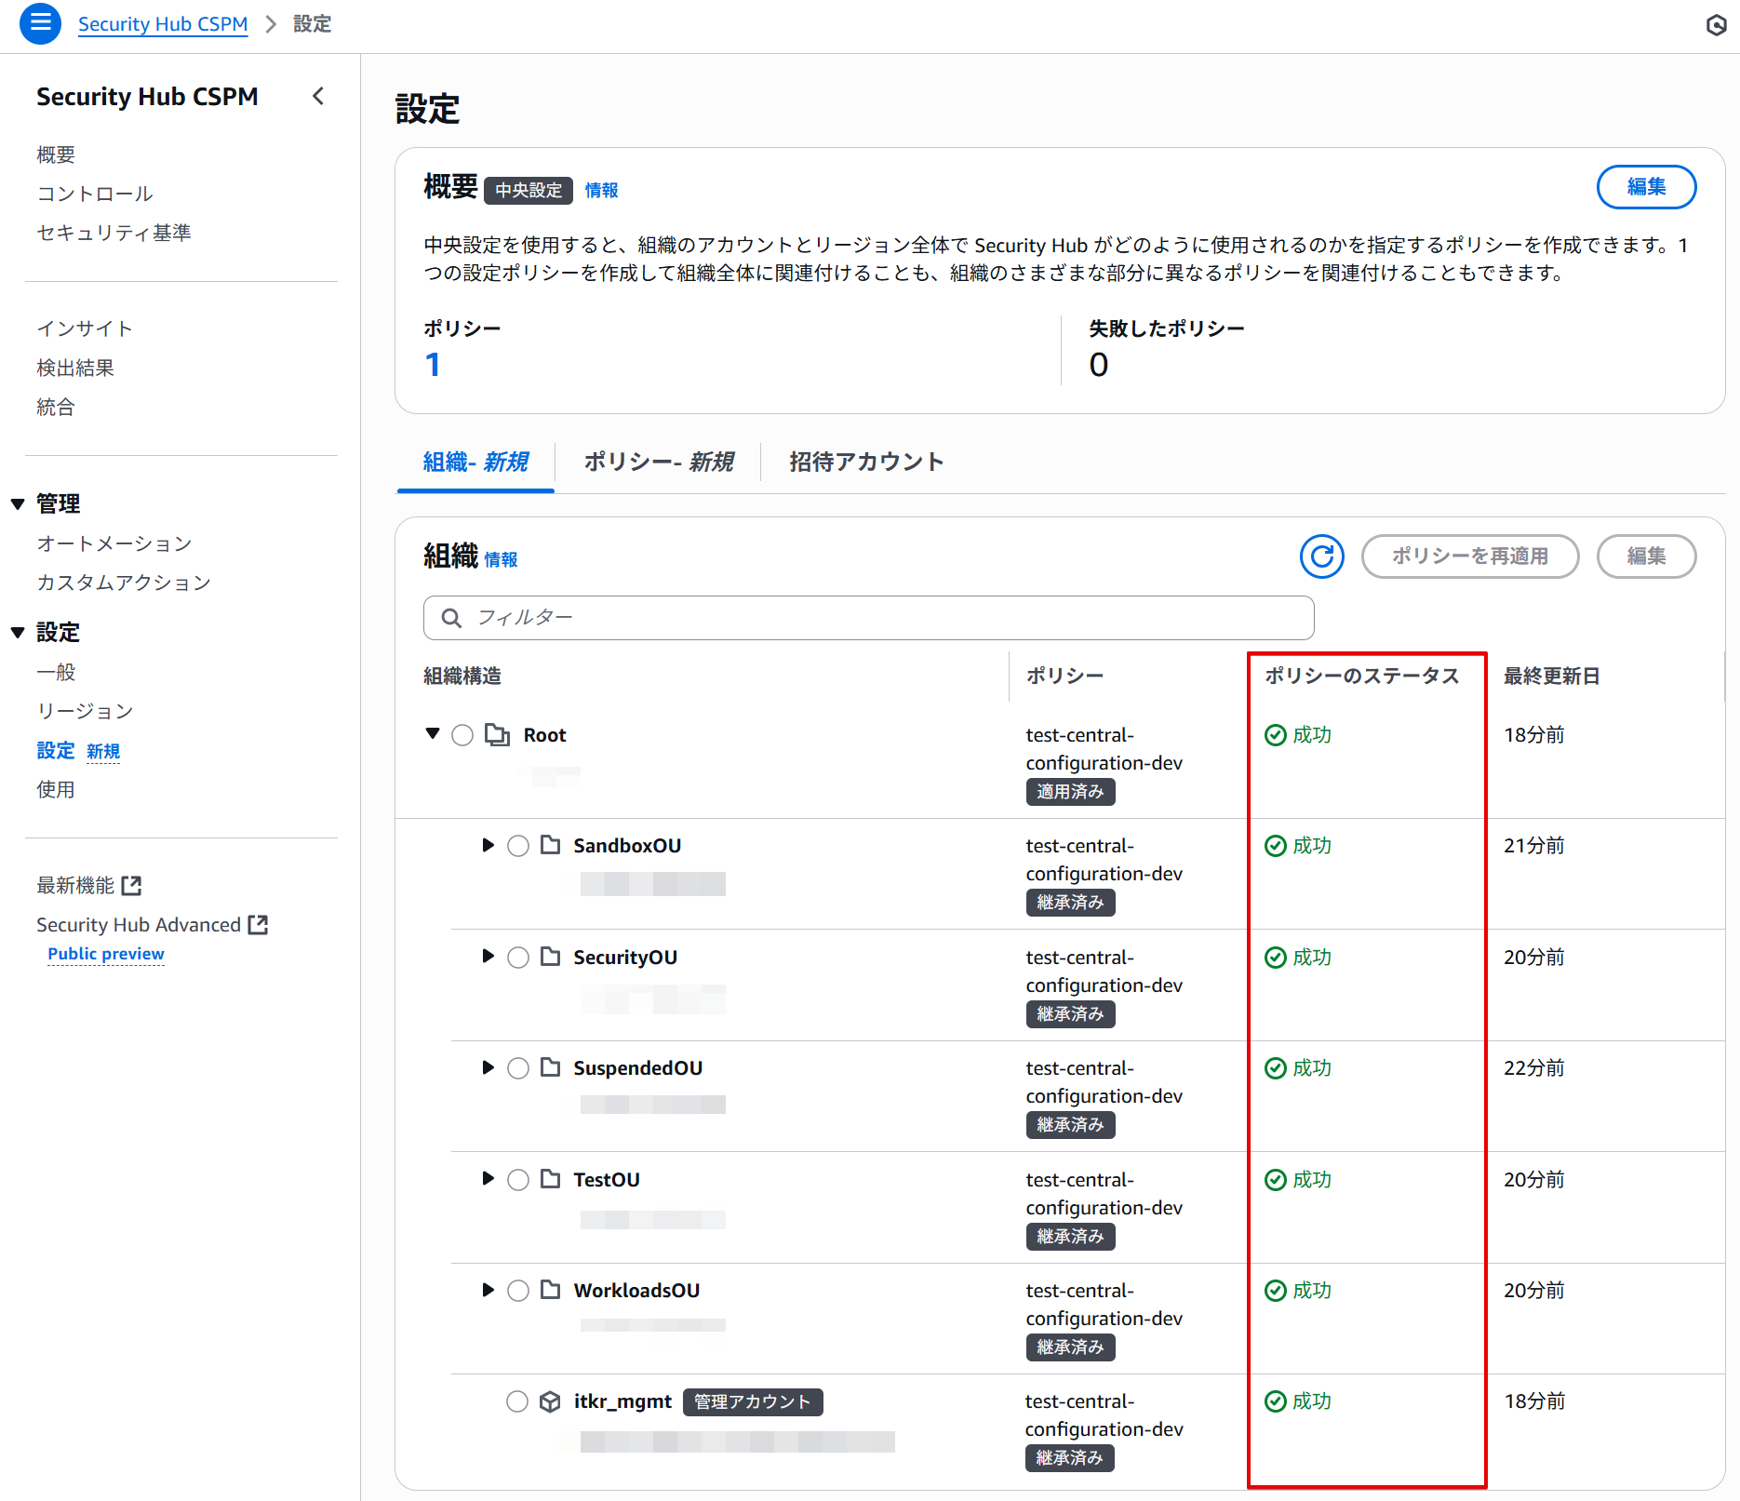Click the external link icon beside 最新機能
Viewport: 1740px width, 1501px height.
132,885
